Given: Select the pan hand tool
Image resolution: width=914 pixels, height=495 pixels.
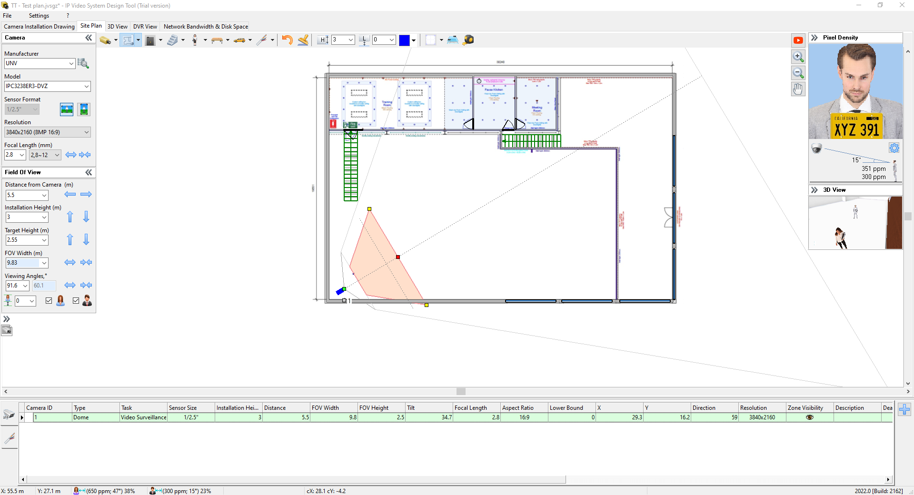Looking at the screenshot, I should pos(798,89).
